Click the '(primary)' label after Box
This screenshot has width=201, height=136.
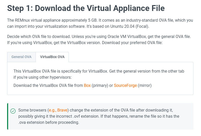pyautogui.click(x=100, y=85)
